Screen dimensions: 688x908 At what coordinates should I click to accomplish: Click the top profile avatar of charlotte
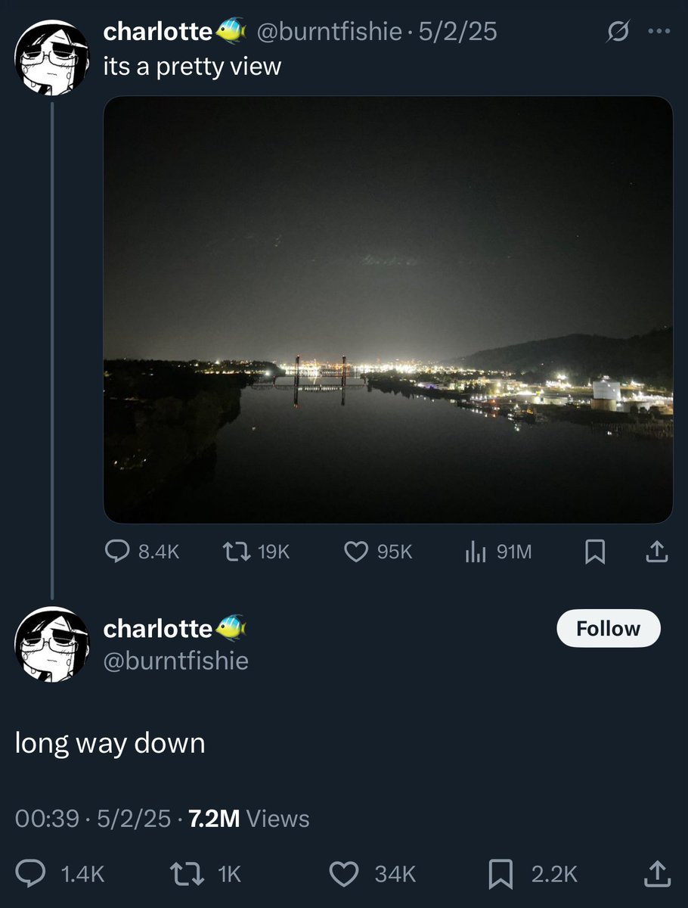[51, 58]
